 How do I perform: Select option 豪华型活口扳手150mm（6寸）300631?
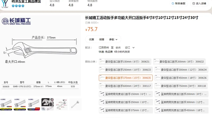pos(125,62)
